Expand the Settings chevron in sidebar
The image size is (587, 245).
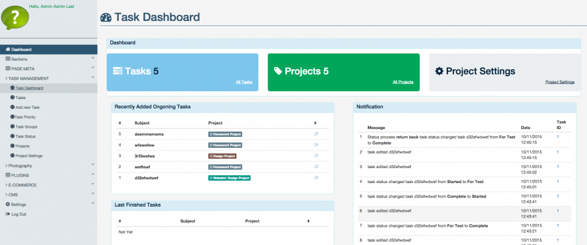93,204
